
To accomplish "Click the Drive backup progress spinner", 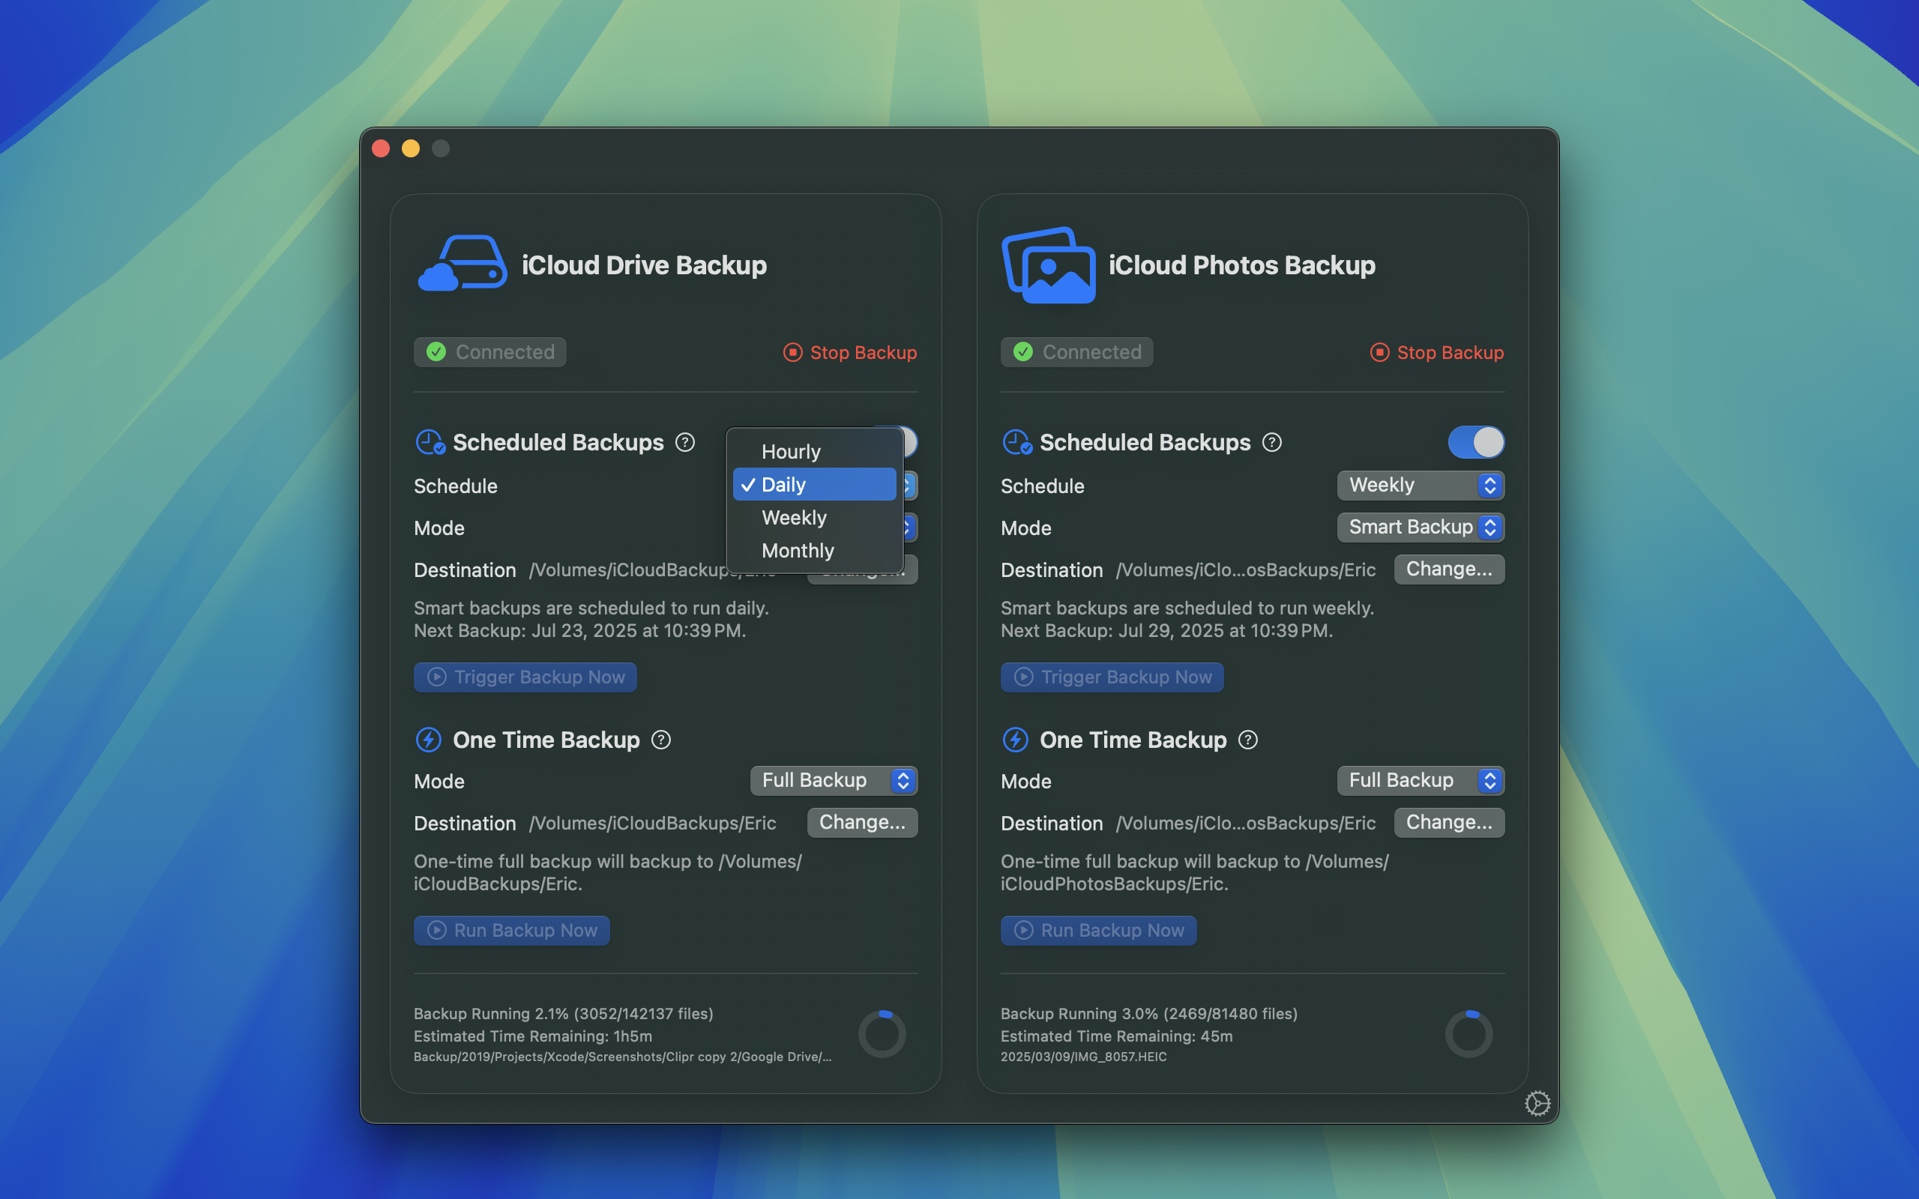I will click(882, 1033).
